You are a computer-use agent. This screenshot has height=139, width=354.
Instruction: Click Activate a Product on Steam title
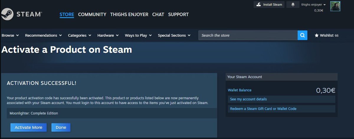[67, 50]
